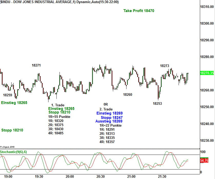Click the 20:30 time axis label
Image resolution: width=215 pixels, height=179 pixels.
[x=100, y=177]
